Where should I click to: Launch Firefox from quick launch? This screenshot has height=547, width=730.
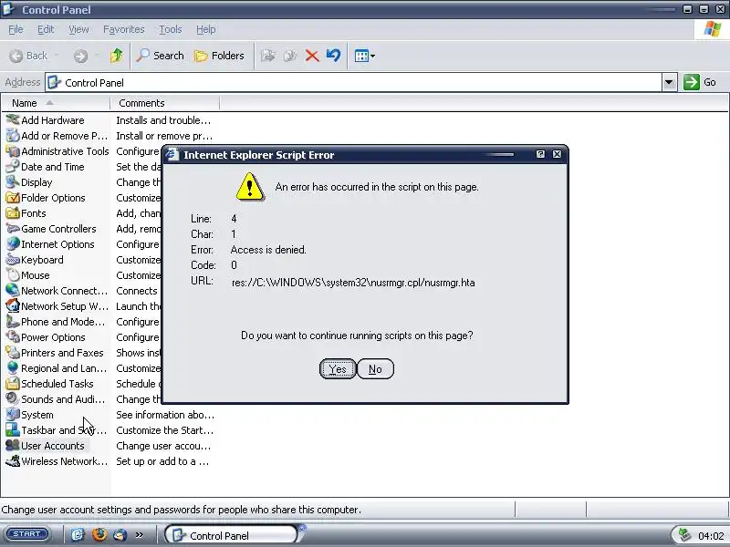(99, 535)
